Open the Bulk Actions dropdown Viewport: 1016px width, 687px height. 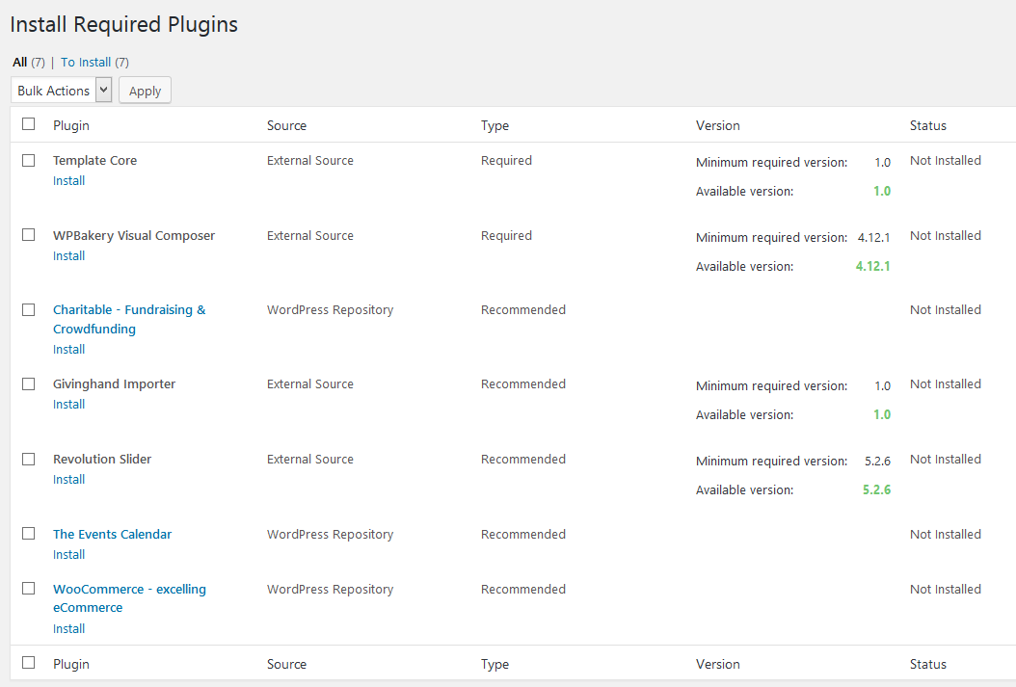coord(62,91)
